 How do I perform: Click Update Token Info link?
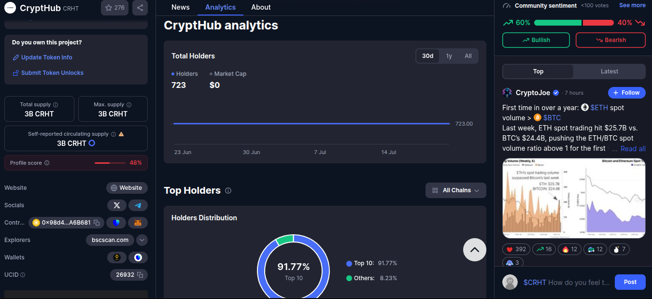(x=43, y=57)
